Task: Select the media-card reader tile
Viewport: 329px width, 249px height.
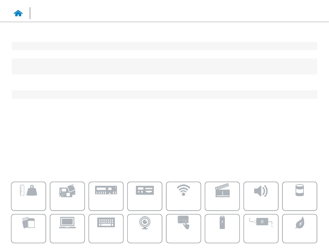Action: pos(29,228)
